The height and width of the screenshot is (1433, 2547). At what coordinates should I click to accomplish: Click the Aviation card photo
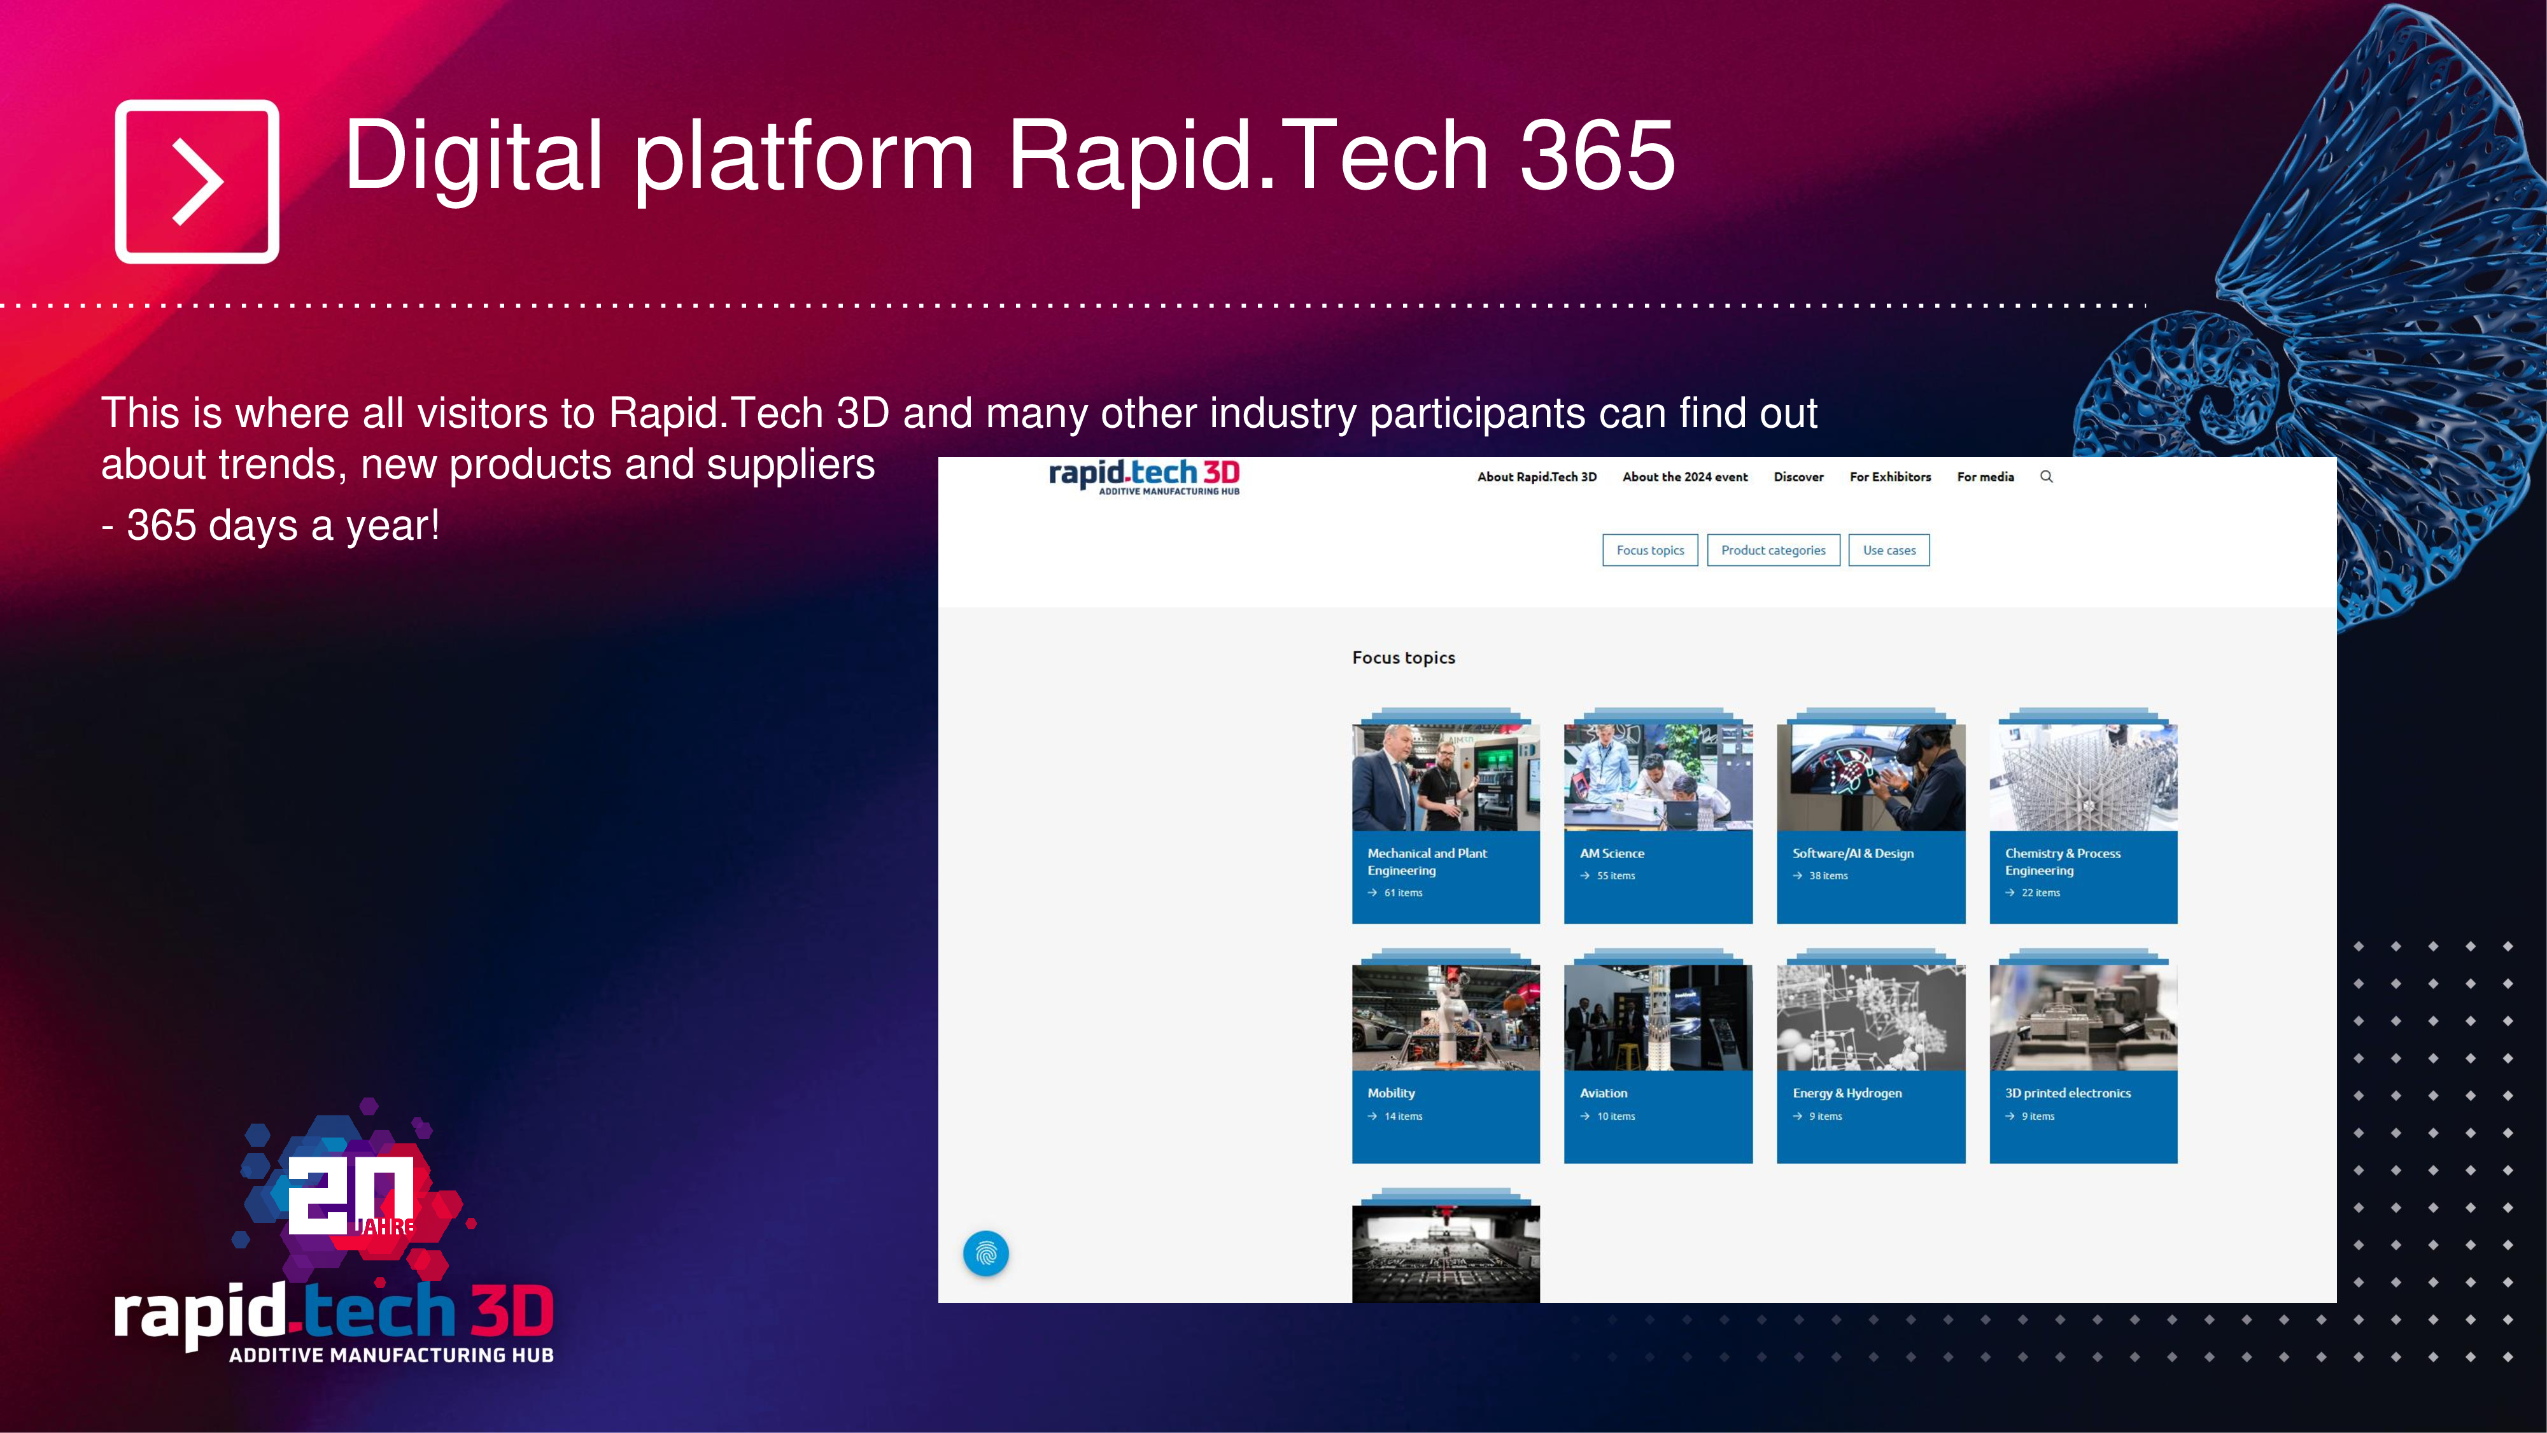pyautogui.click(x=1658, y=1018)
